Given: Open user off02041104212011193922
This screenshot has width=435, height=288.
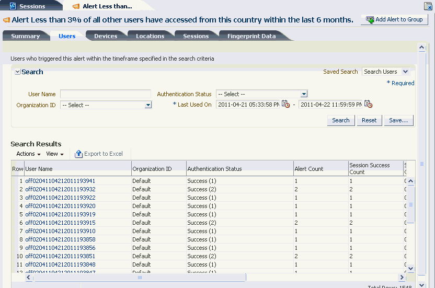Looking at the screenshot, I should pos(60,198).
